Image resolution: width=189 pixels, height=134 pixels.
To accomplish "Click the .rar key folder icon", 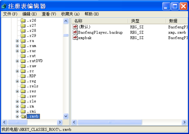I will (x=23, y=51).
